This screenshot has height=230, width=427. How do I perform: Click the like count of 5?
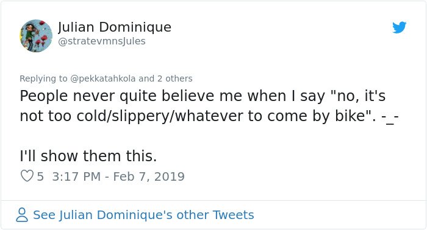point(40,176)
